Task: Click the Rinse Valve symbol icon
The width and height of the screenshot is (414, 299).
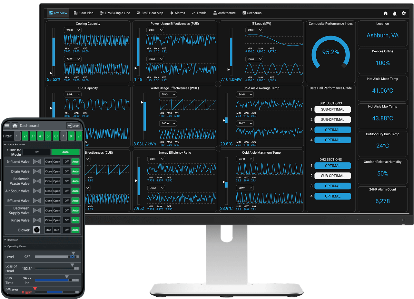Action: [x=37, y=220]
